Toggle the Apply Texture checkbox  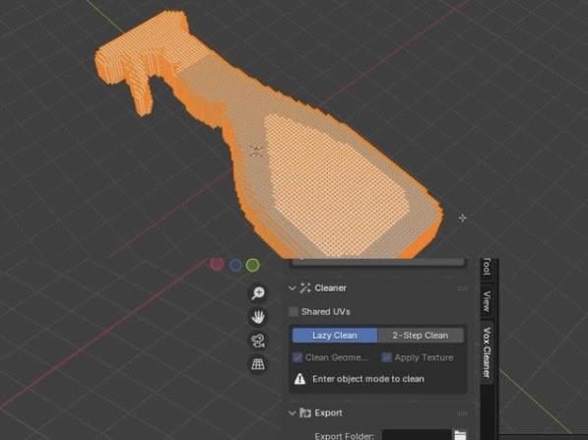point(387,357)
